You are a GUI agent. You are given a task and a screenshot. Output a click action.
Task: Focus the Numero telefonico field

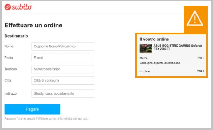coord(62,69)
